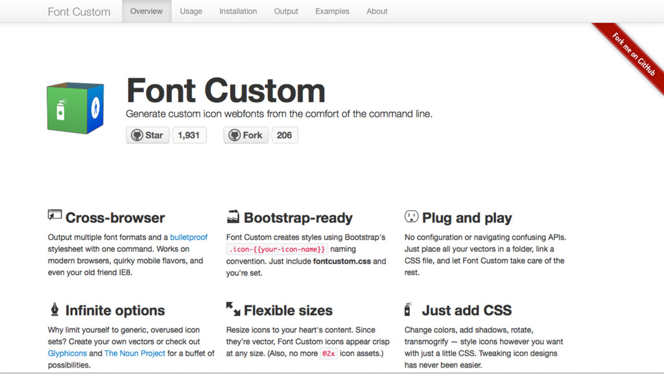The image size is (664, 374).
Task: Go to the Usage nav item
Action: click(x=191, y=12)
